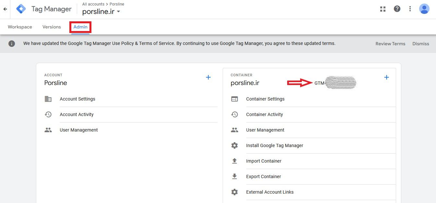
Task: Select the Admin tab
Action: point(80,27)
